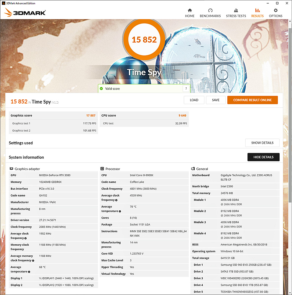Click Core VID 1.233765 V value

pos(137,254)
